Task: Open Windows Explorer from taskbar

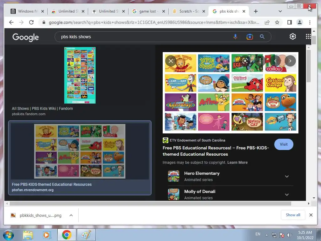Action: pos(28,235)
